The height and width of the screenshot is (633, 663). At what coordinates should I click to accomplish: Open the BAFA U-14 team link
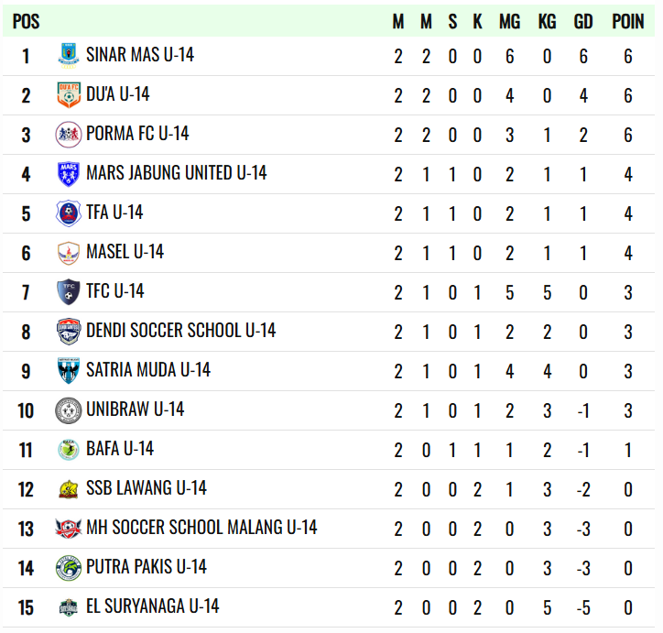(120, 449)
